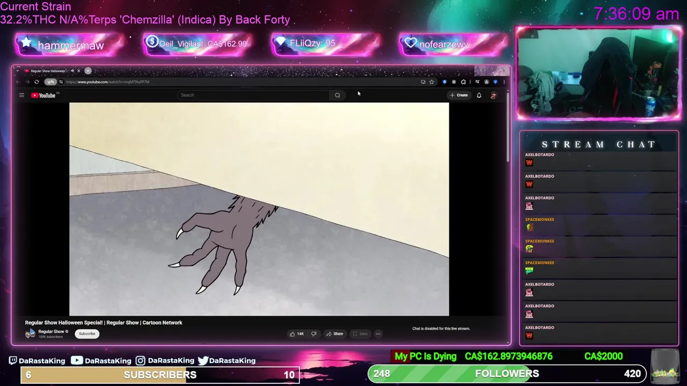Click the CA$2000 goal amount
Screen dimensions: 687x386
coord(603,357)
